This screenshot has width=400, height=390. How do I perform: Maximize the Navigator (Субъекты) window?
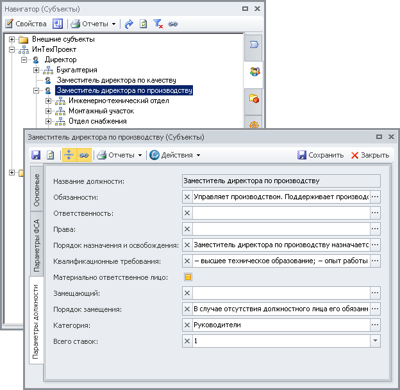pyautogui.click(x=245, y=9)
